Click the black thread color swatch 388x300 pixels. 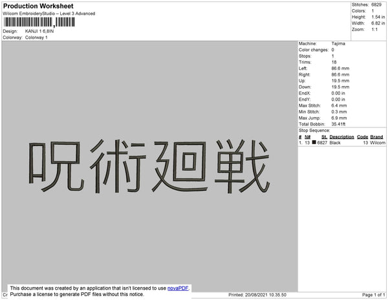(314, 142)
